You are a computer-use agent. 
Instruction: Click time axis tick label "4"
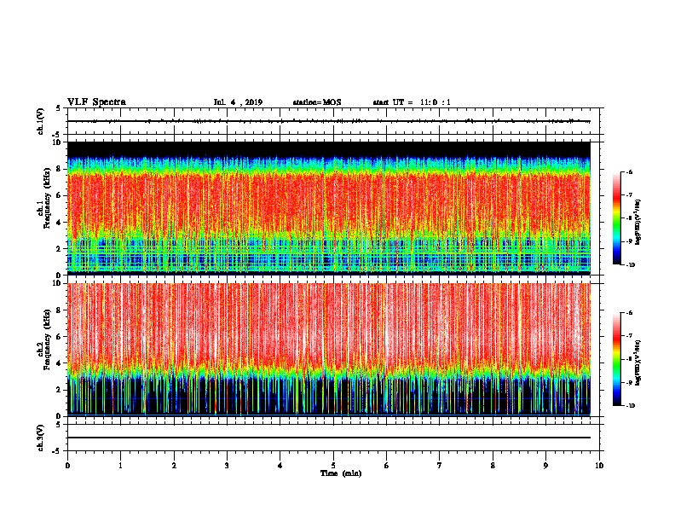pyautogui.click(x=280, y=466)
